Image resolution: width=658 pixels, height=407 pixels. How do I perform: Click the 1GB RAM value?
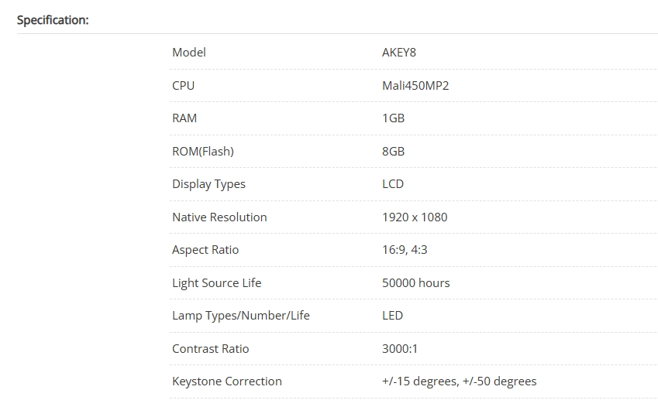click(x=393, y=118)
